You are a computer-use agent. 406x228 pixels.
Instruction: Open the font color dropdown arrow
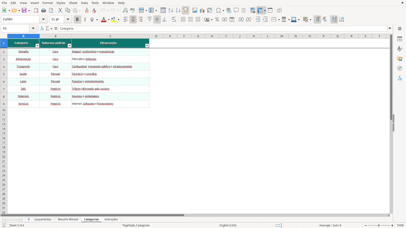[108, 20]
